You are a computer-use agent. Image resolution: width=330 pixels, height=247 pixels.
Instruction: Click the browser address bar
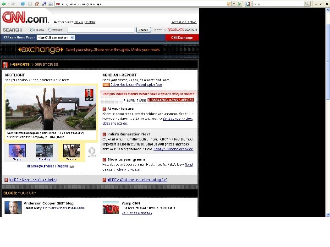(140, 4)
